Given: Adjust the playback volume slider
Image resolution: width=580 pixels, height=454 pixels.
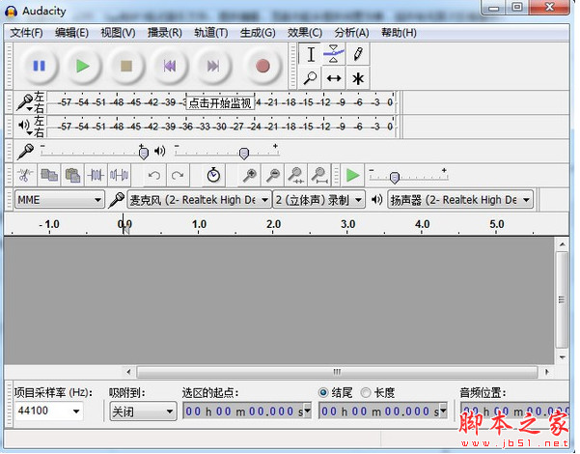Looking at the screenshot, I should tap(244, 153).
